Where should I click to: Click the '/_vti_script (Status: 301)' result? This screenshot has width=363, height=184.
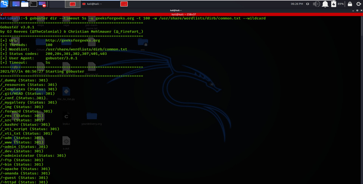tap(29, 129)
